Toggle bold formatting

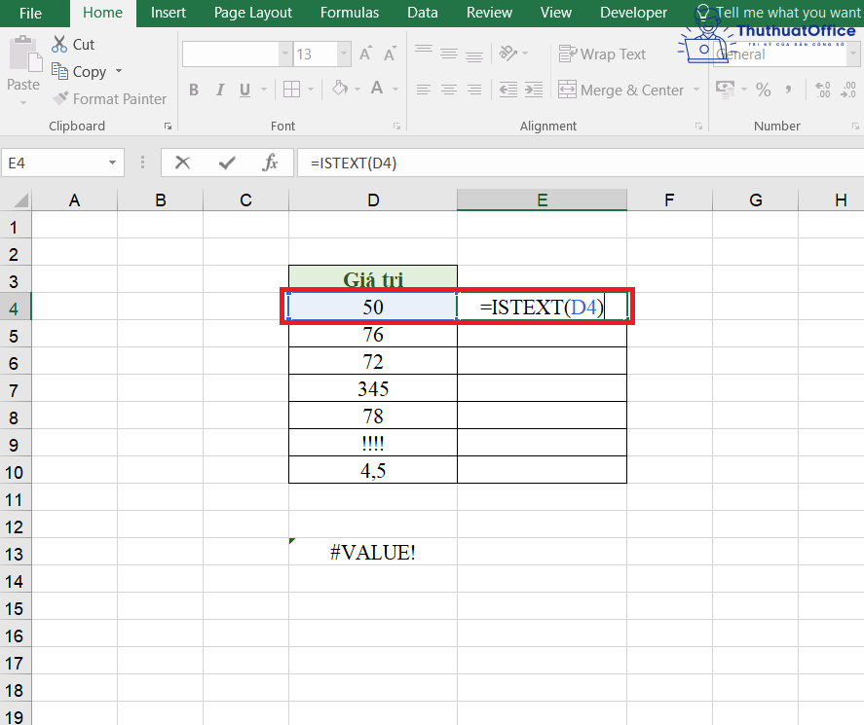point(193,90)
